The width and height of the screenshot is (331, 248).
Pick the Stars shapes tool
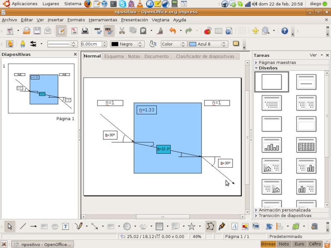192,227
